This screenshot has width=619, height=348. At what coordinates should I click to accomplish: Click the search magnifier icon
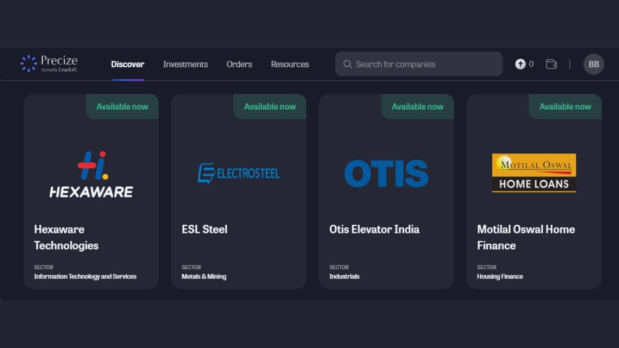[347, 64]
